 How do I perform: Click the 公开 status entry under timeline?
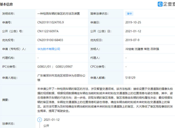[46, 126]
